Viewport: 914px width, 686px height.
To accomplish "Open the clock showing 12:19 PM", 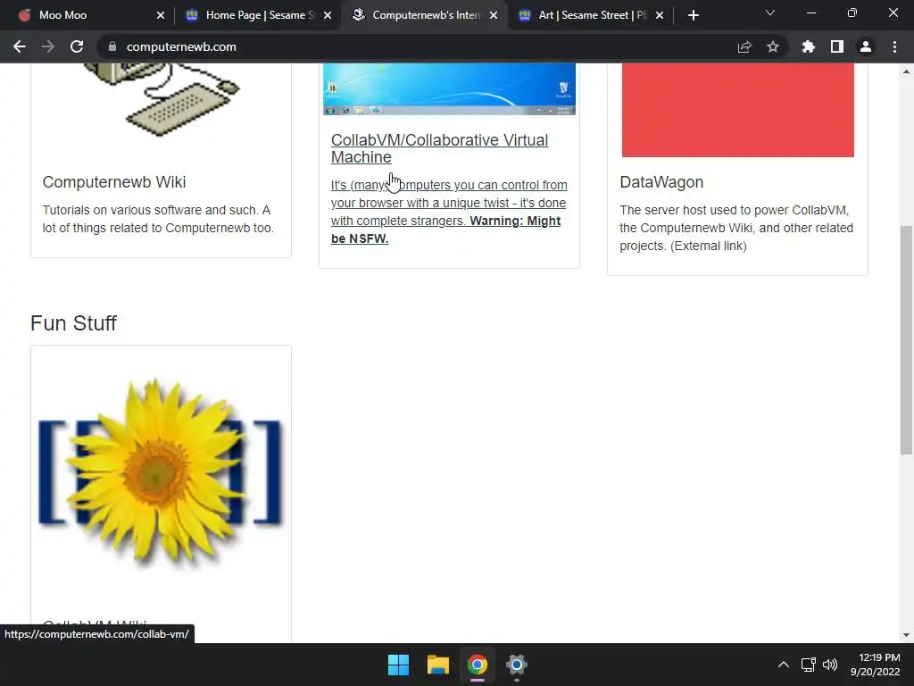I will (875, 665).
